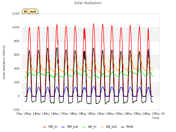Click the May 28 x-axis tick label
This screenshot has width=176, height=132.
[159, 114]
